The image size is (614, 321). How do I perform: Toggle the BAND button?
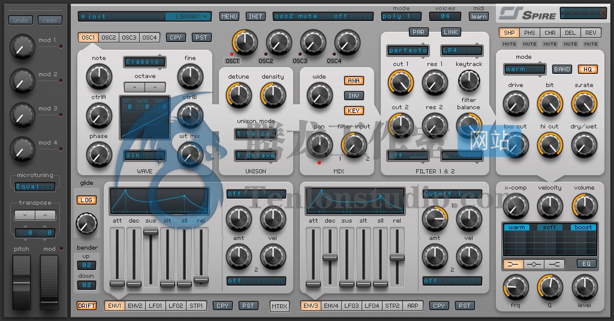[562, 70]
